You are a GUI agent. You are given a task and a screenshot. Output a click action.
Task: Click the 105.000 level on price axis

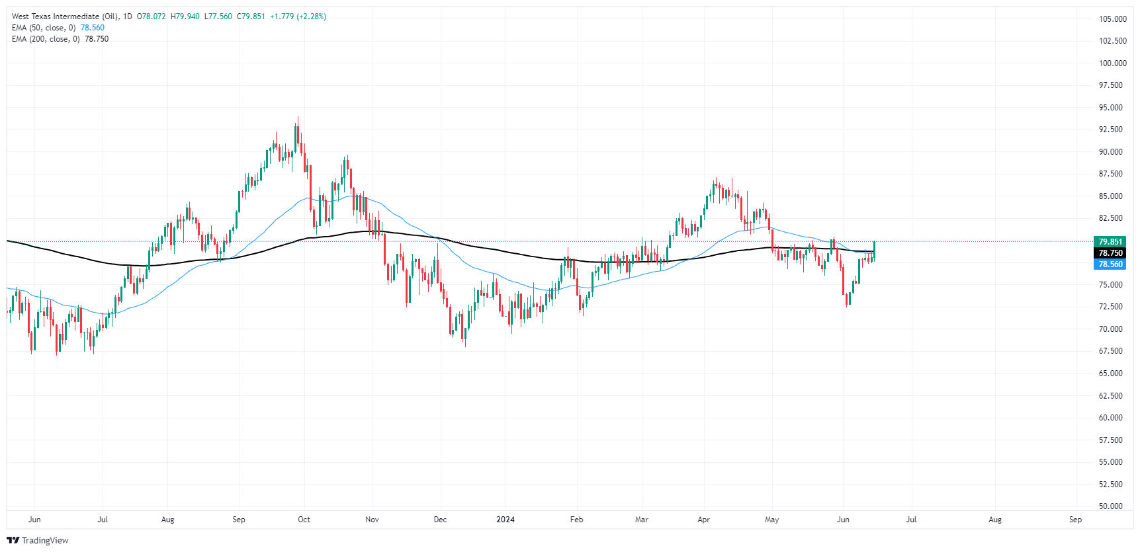(x=1112, y=19)
